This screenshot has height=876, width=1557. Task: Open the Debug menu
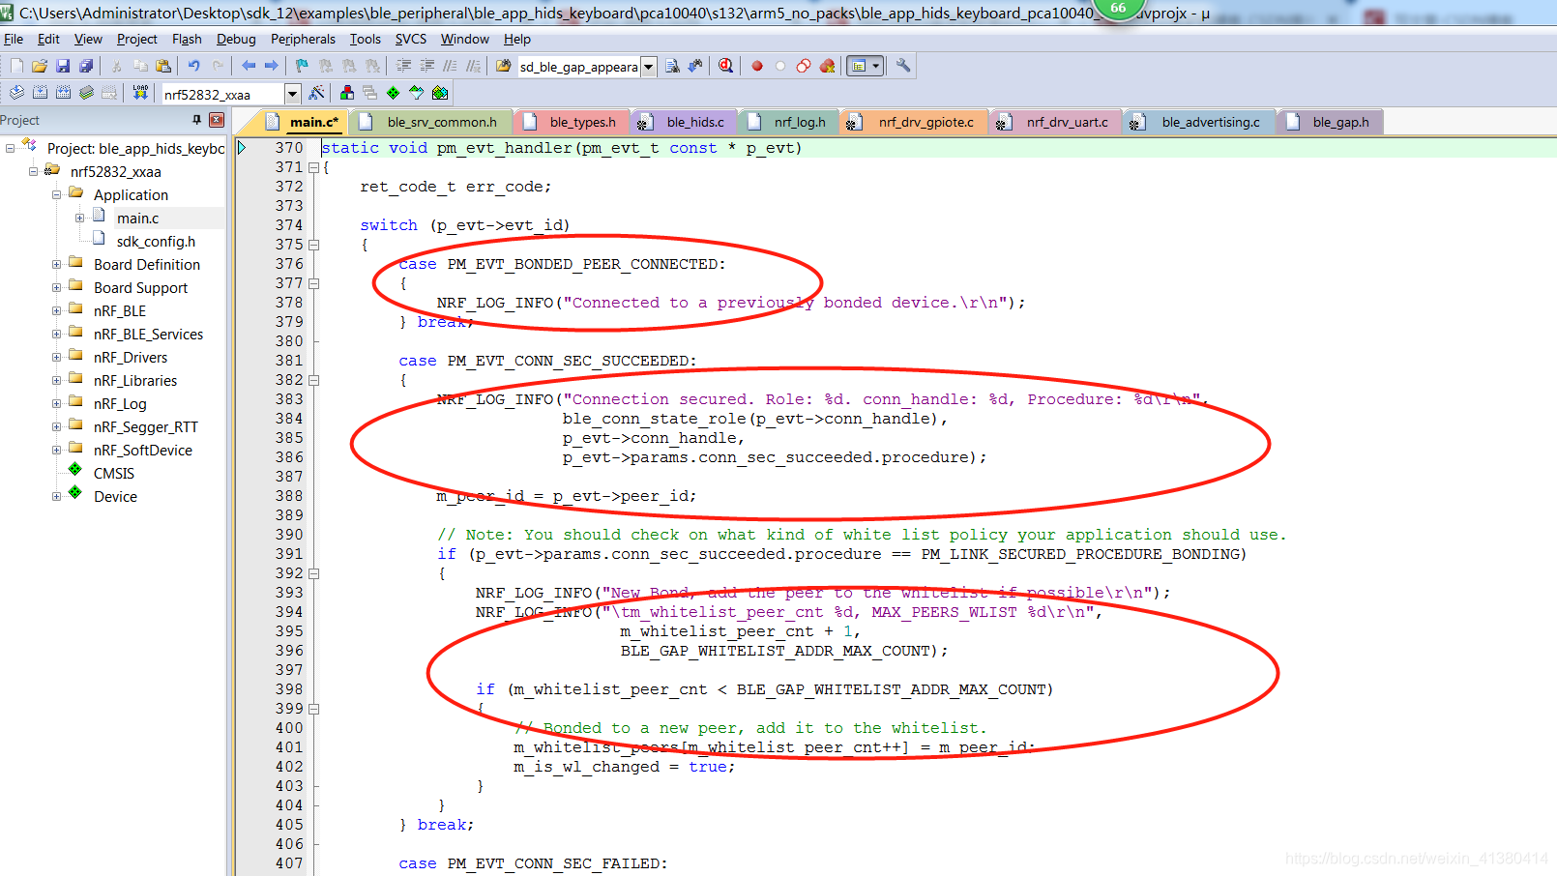(236, 39)
